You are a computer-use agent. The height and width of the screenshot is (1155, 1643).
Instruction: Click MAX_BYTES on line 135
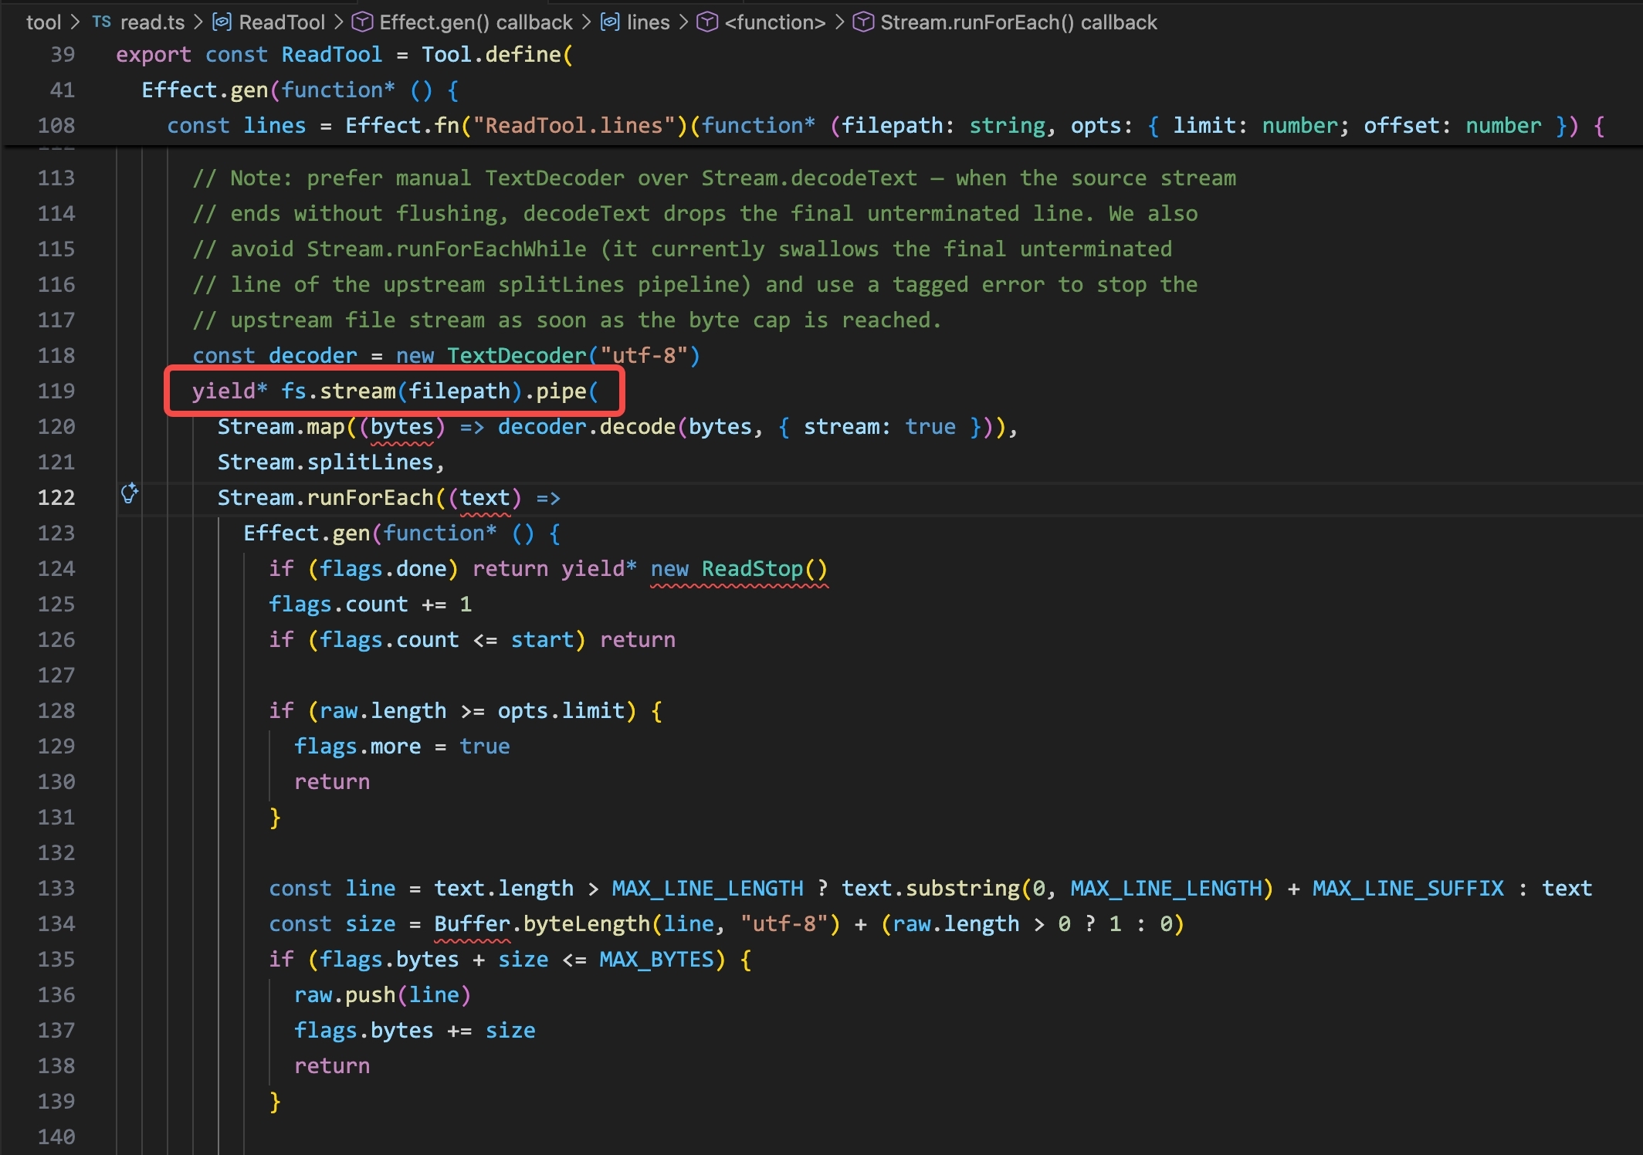(657, 960)
